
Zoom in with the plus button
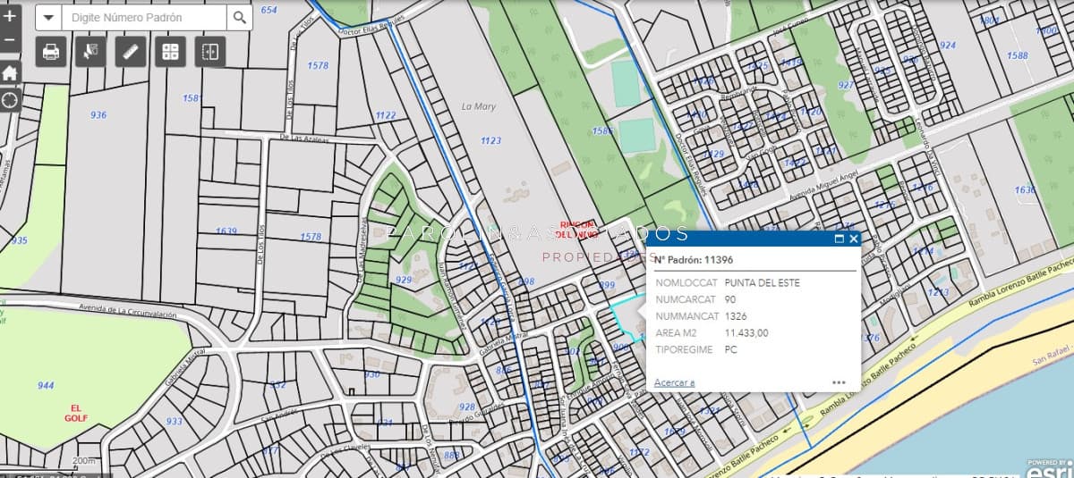[9, 17]
